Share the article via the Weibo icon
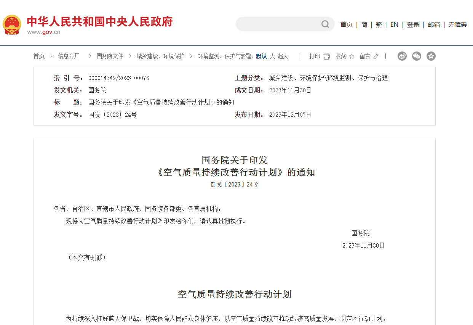Image resolution: width=473 pixels, height=325 pixels. coord(402,56)
